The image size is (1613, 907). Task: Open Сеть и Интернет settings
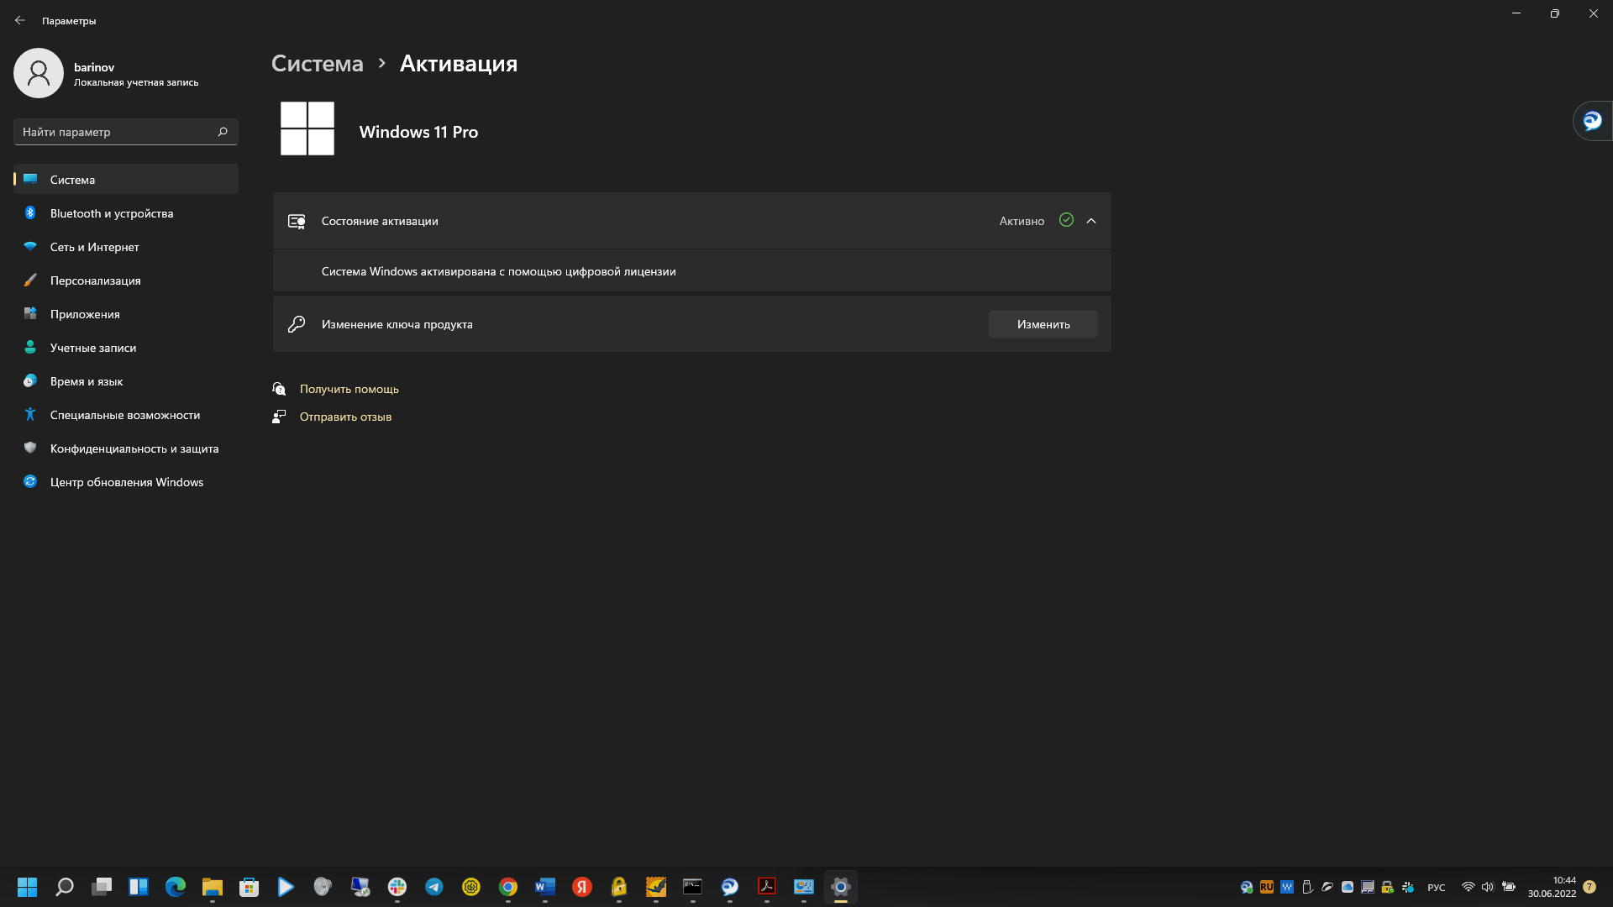click(x=126, y=247)
